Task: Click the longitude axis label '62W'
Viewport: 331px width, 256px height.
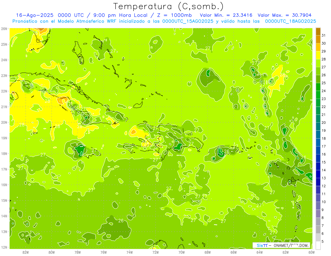Action: point(285,252)
